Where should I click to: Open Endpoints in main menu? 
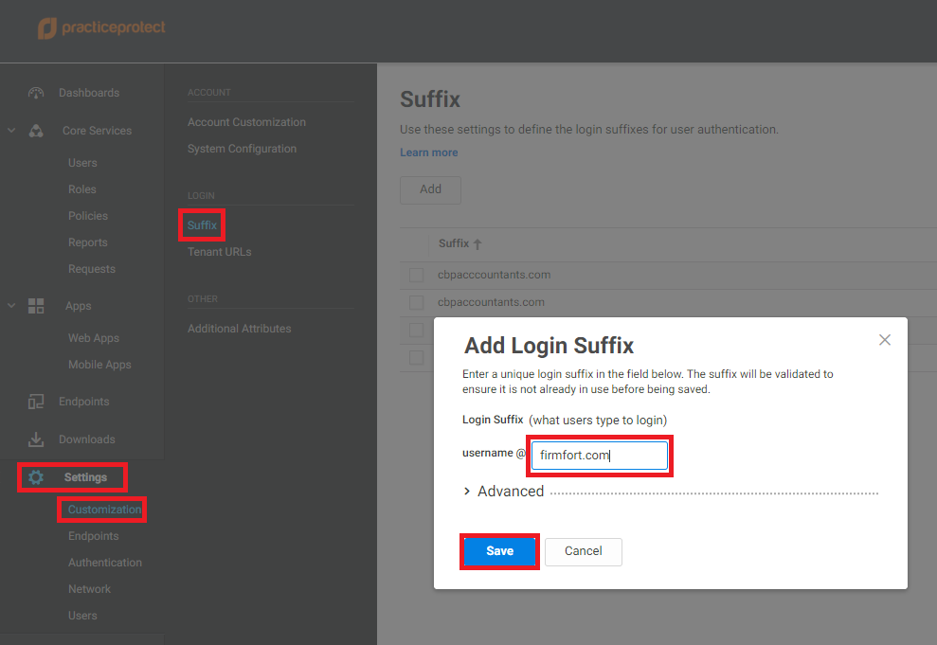(x=83, y=402)
